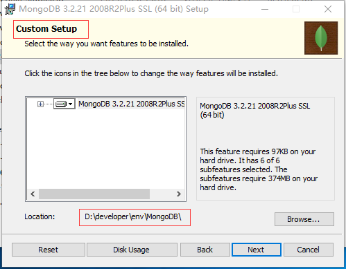
Task: Open the feature install-state dropdown arrow
Action: pyautogui.click(x=71, y=104)
